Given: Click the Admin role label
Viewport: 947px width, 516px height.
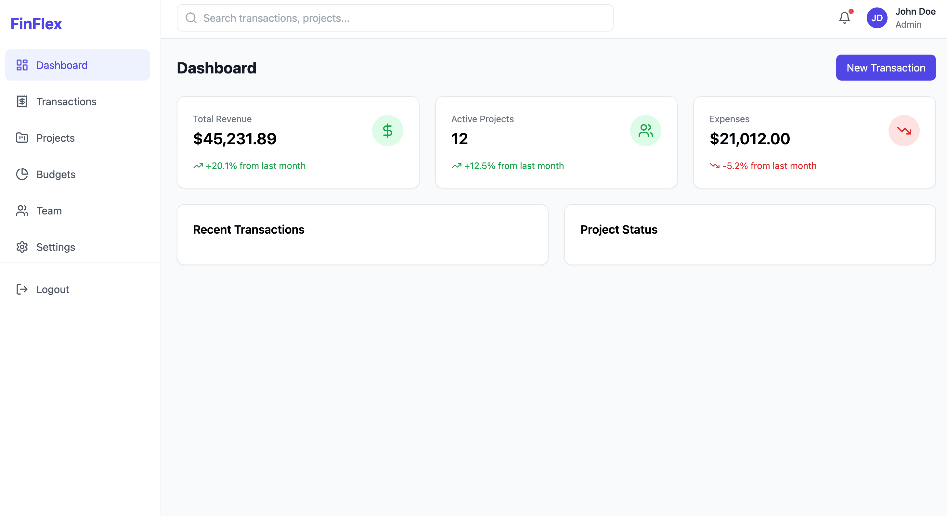Looking at the screenshot, I should point(908,24).
